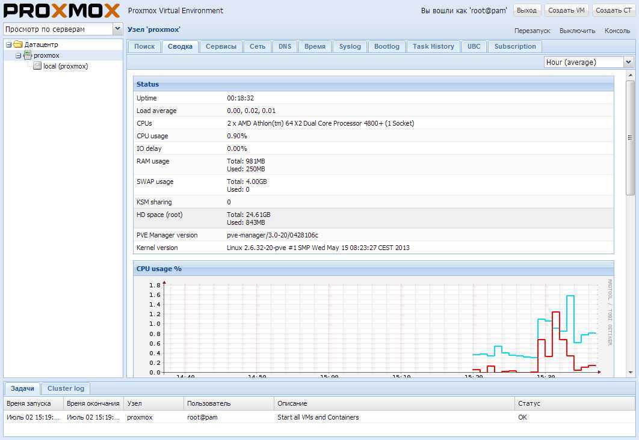
Task: Select the 'Start all VMs and Containers' task row
Action: point(319,417)
